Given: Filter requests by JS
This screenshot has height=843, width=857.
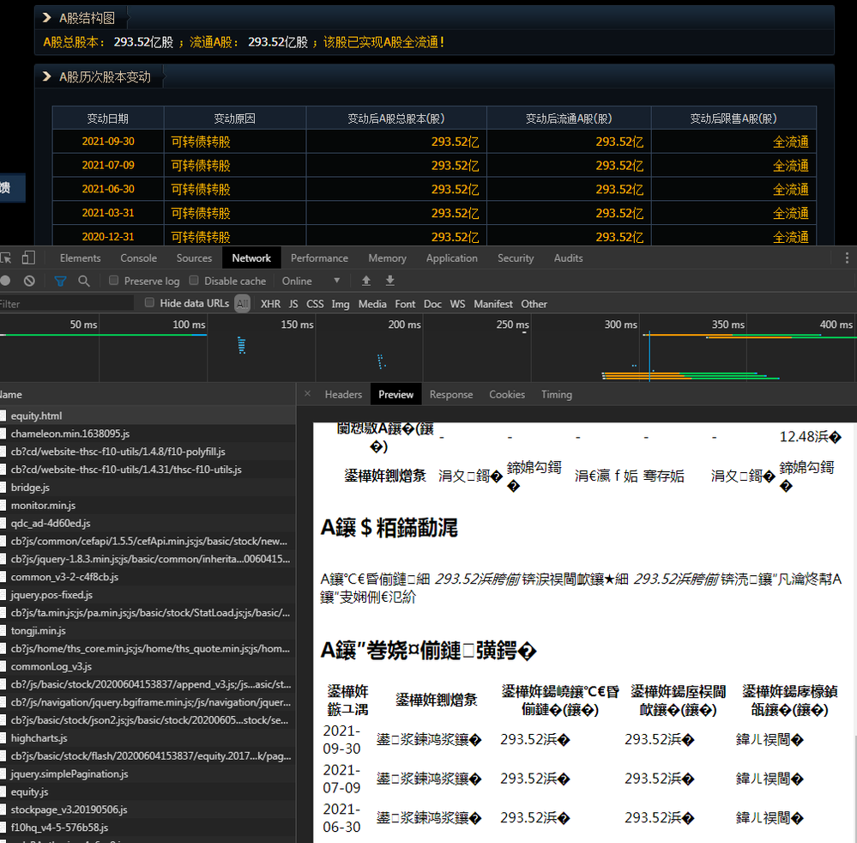Looking at the screenshot, I should [293, 304].
